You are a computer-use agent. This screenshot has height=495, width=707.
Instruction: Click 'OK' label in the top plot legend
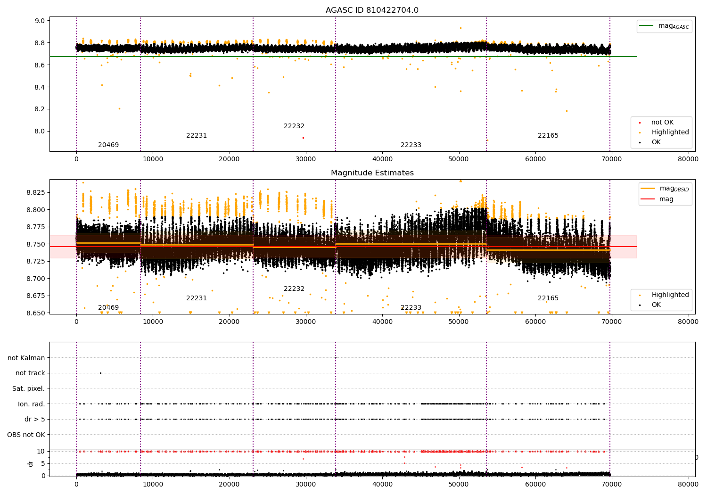point(656,142)
